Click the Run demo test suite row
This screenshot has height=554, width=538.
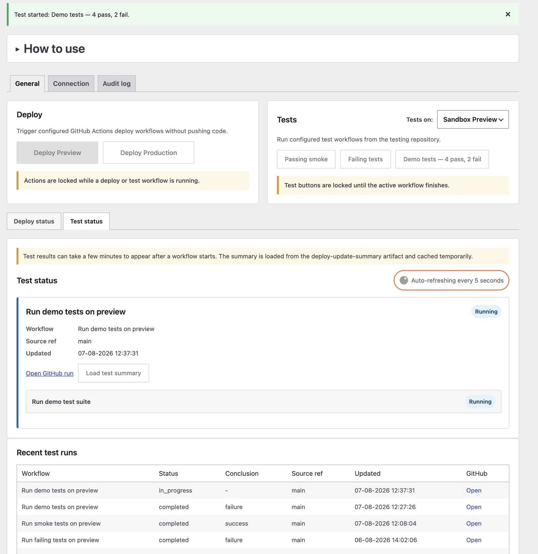tap(263, 401)
